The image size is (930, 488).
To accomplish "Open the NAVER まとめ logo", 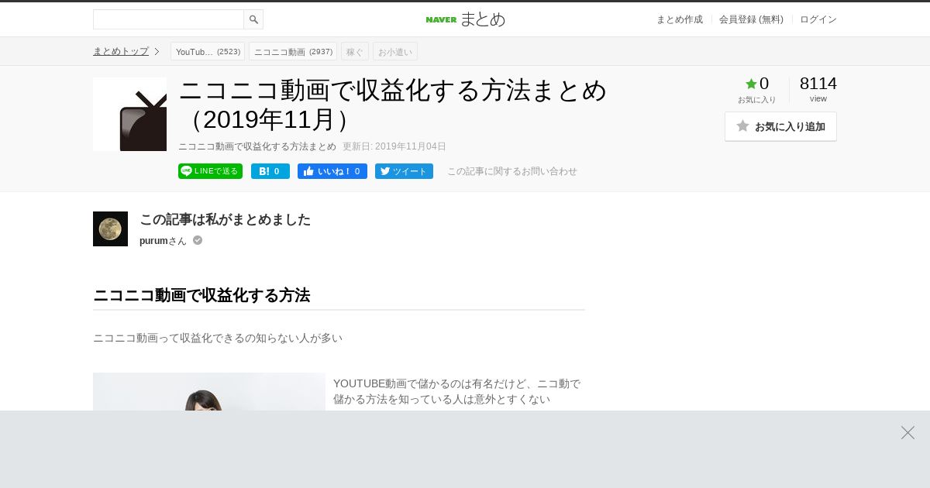I will click(x=465, y=19).
